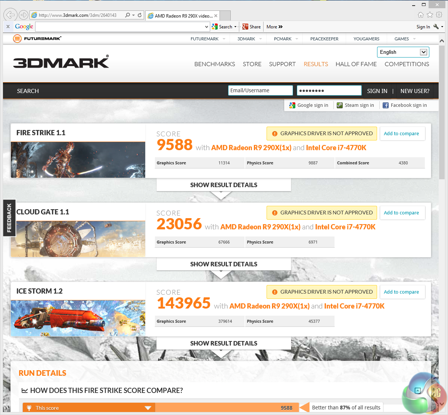Click SIGN IN button

tap(377, 91)
